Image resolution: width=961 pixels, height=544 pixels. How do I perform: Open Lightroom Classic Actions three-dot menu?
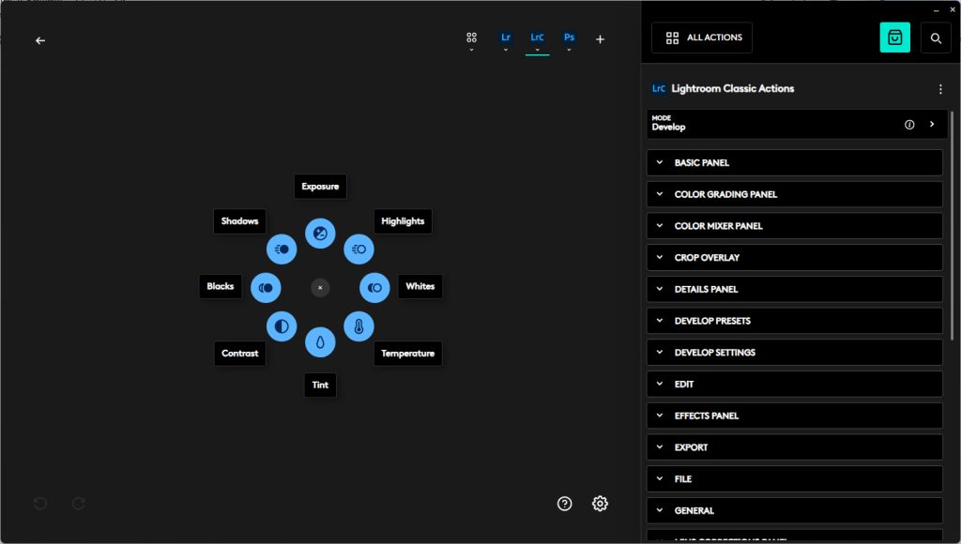(940, 89)
